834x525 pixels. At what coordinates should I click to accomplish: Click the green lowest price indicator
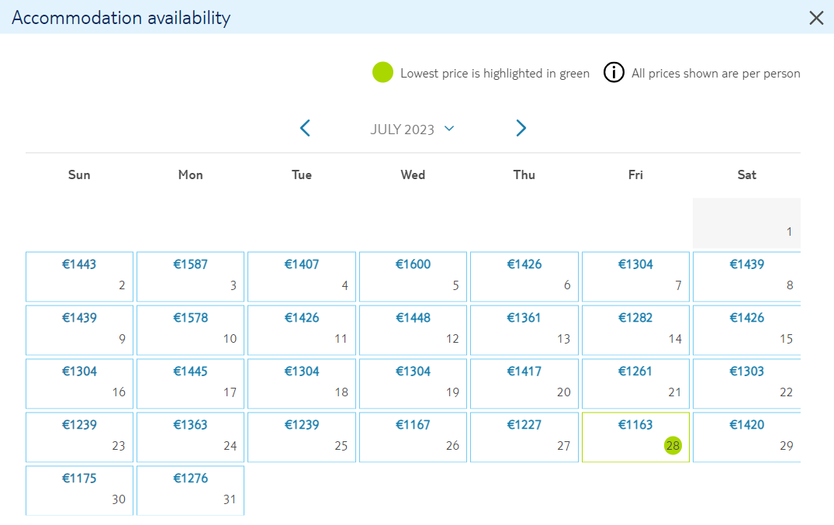[382, 72]
